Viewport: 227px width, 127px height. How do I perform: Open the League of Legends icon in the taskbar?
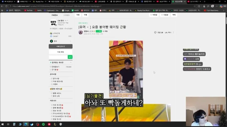tap(55, 124)
